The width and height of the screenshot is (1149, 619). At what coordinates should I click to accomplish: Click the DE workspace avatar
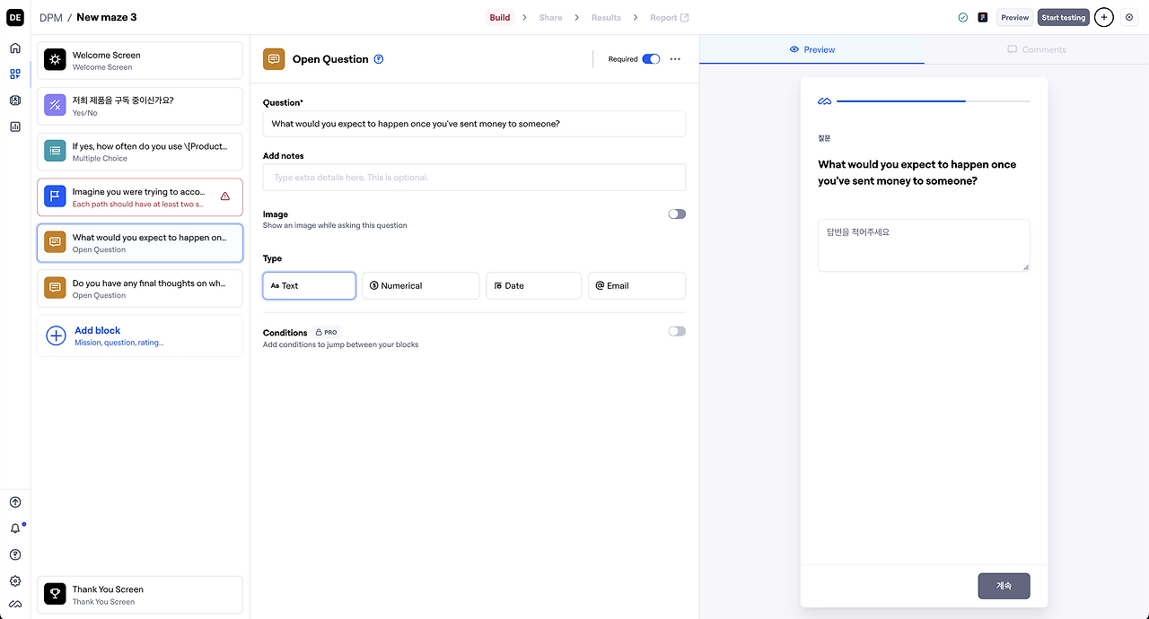pyautogui.click(x=15, y=17)
